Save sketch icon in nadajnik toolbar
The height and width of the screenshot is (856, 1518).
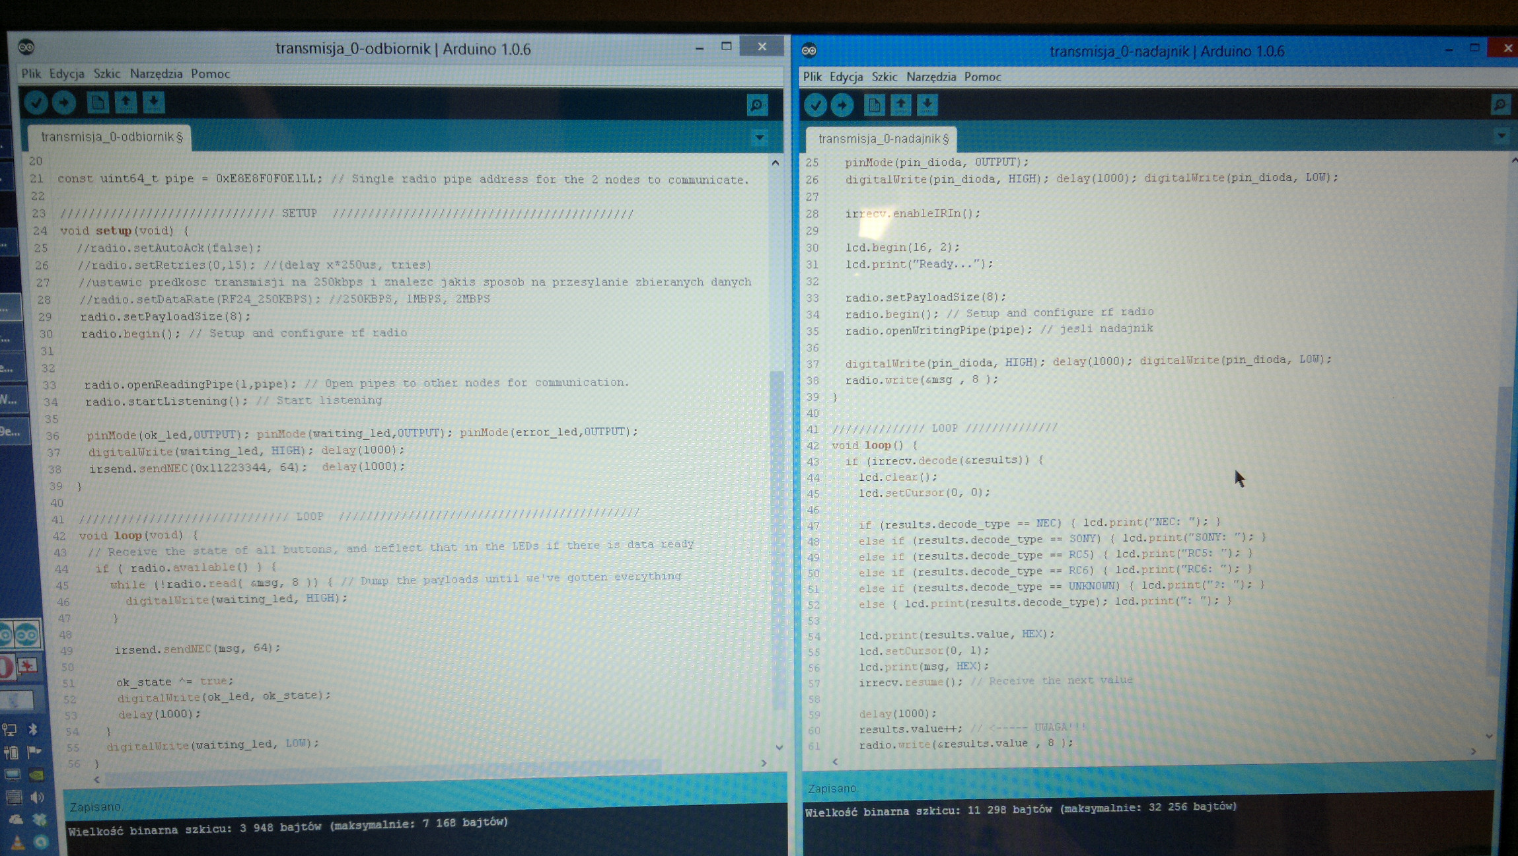pyautogui.click(x=927, y=104)
